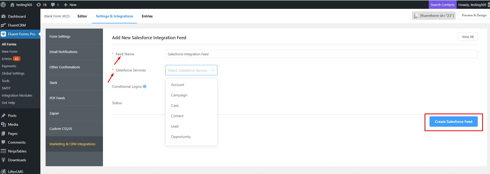Image resolution: width=490 pixels, height=174 pixels.
Task: Open Get Help in the submenu
Action: tap(9, 103)
